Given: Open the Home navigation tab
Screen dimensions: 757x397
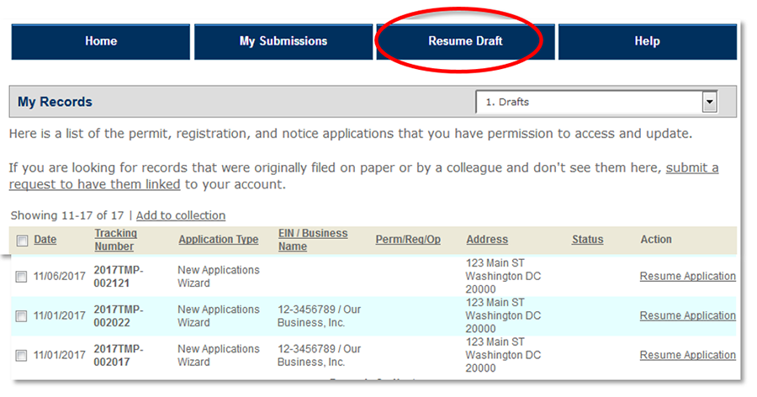Looking at the screenshot, I should click(101, 41).
